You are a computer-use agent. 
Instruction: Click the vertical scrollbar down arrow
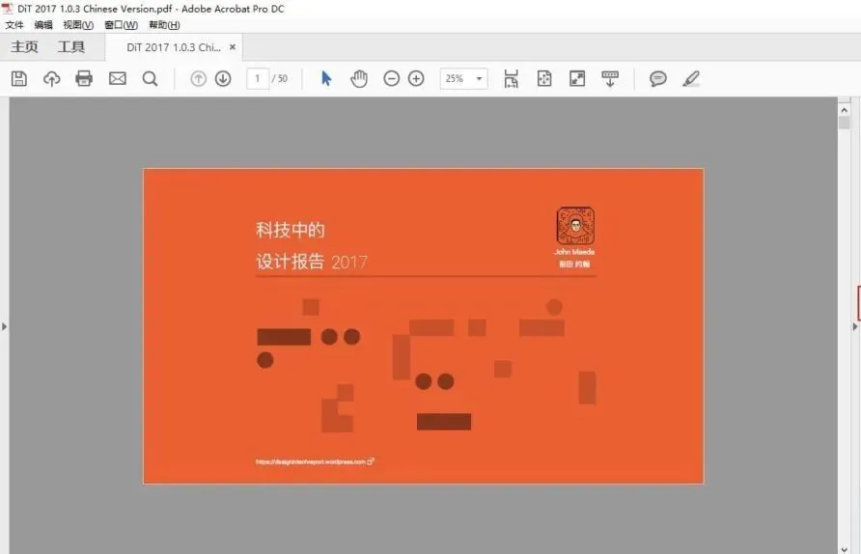coord(845,548)
